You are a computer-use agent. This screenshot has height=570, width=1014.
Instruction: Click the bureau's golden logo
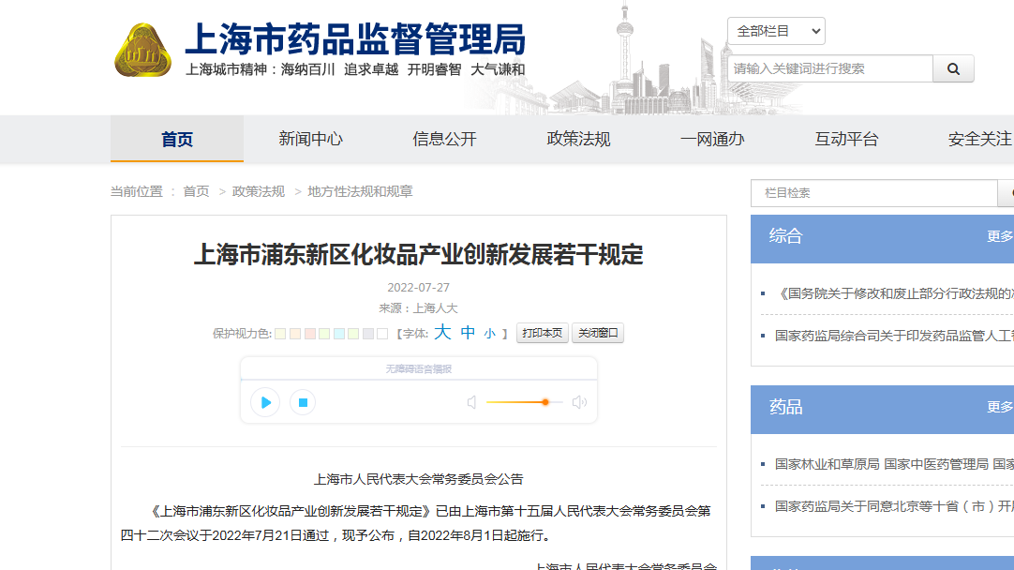(142, 51)
